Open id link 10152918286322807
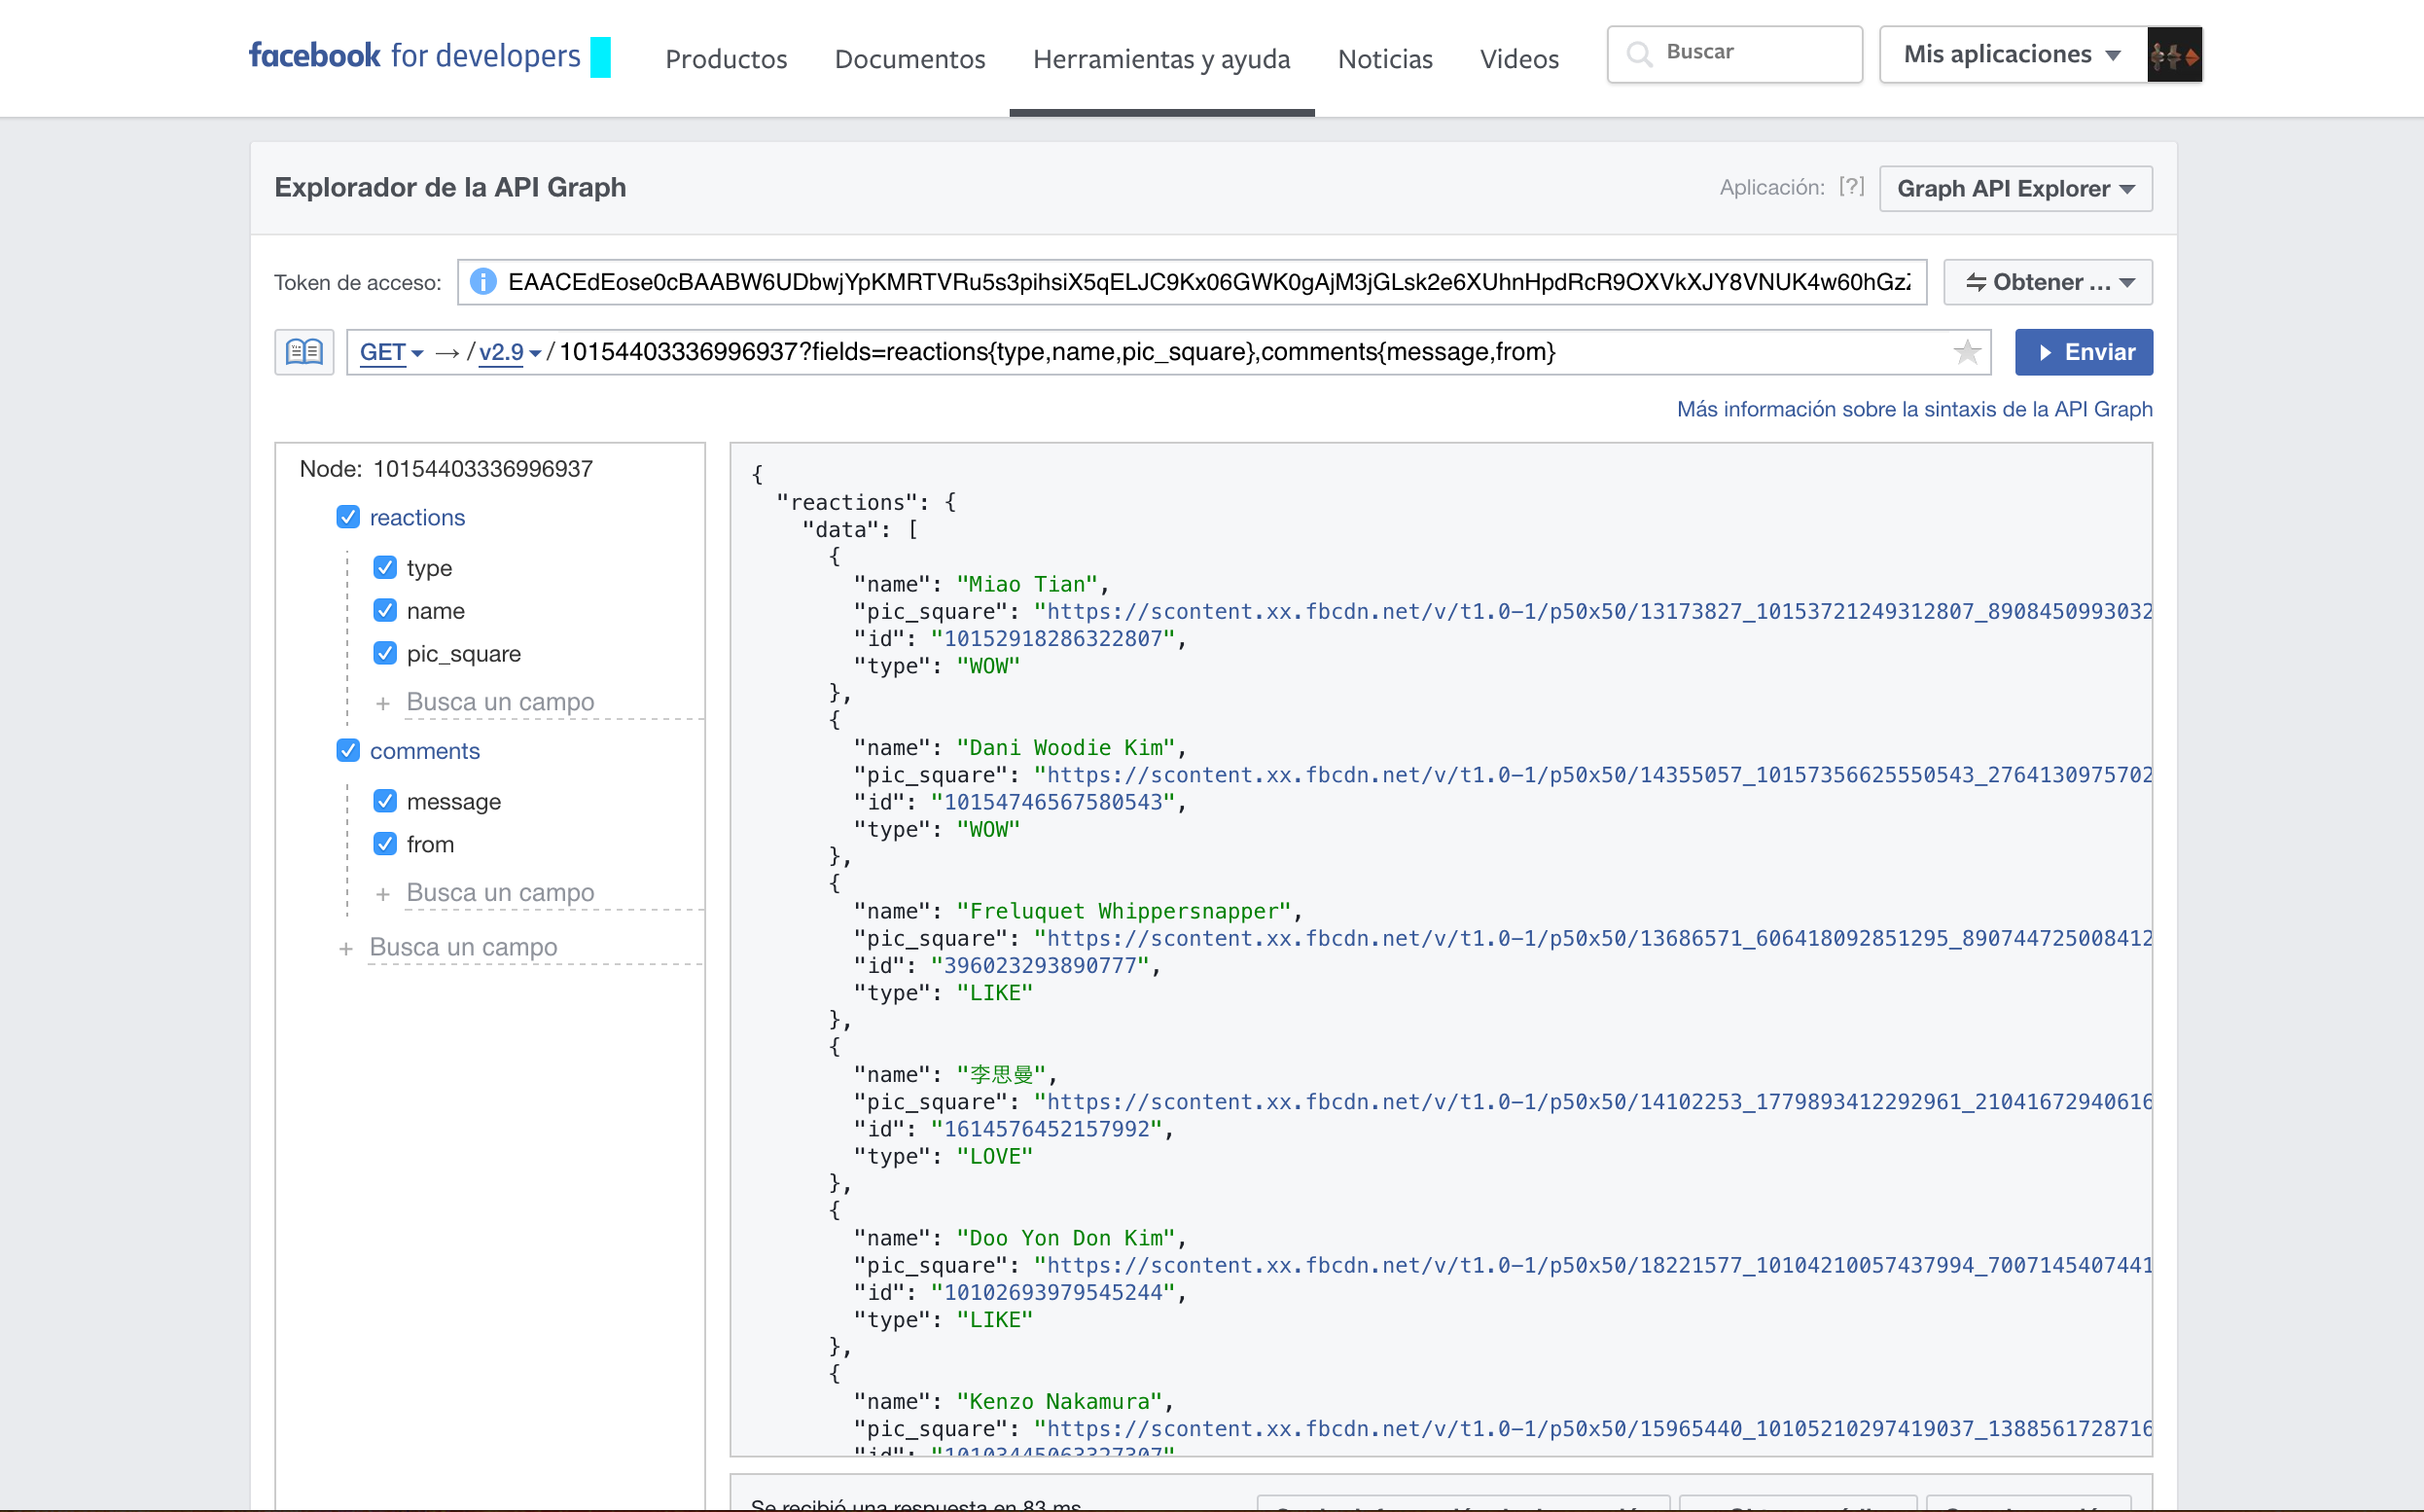2424x1512 pixels. (x=1052, y=638)
